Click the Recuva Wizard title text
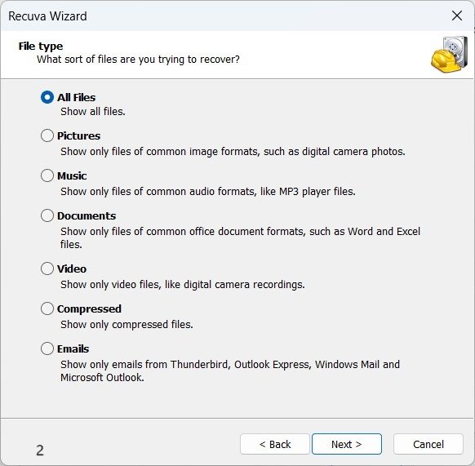The image size is (475, 466). point(47,16)
